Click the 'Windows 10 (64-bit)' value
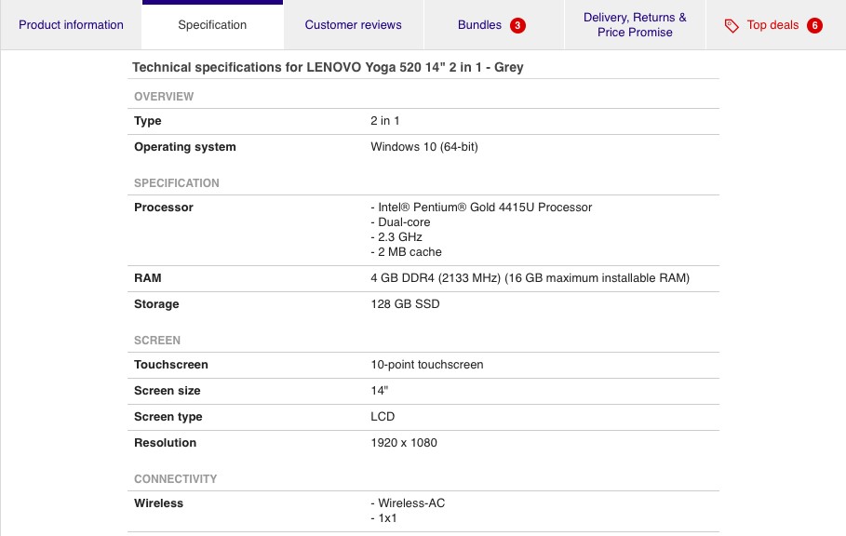The image size is (846, 536). pyautogui.click(x=424, y=147)
